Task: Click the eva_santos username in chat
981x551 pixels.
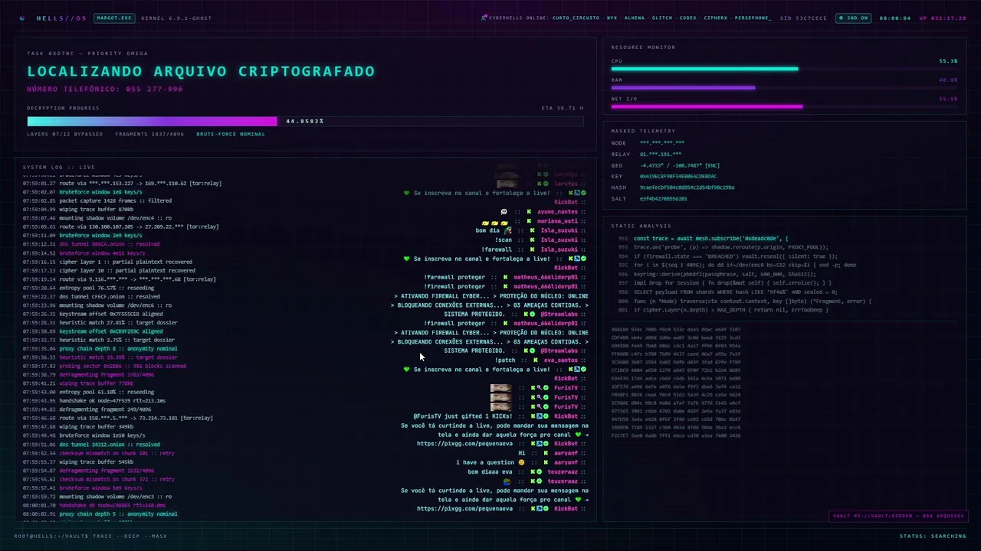Action: 560,360
